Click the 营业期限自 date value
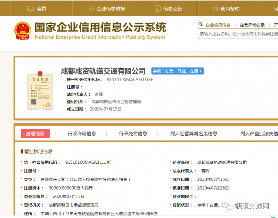 click(68, 196)
